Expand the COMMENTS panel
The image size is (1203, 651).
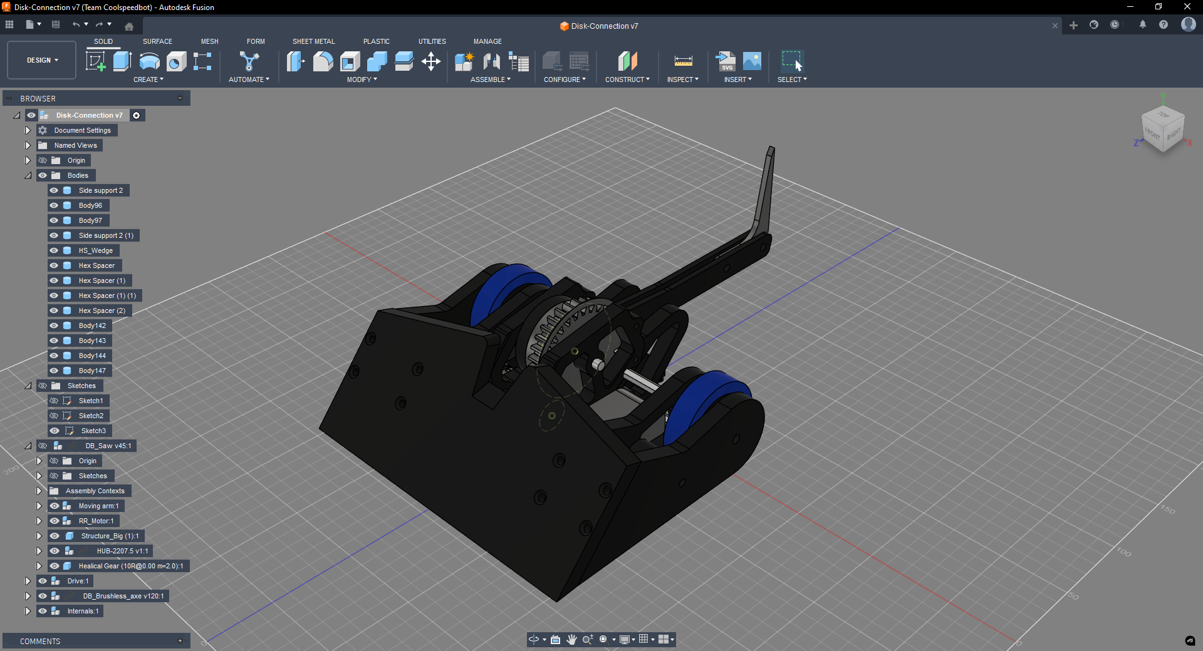click(180, 641)
